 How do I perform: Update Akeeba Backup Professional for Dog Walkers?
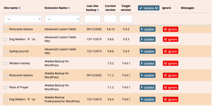[x=148, y=99]
